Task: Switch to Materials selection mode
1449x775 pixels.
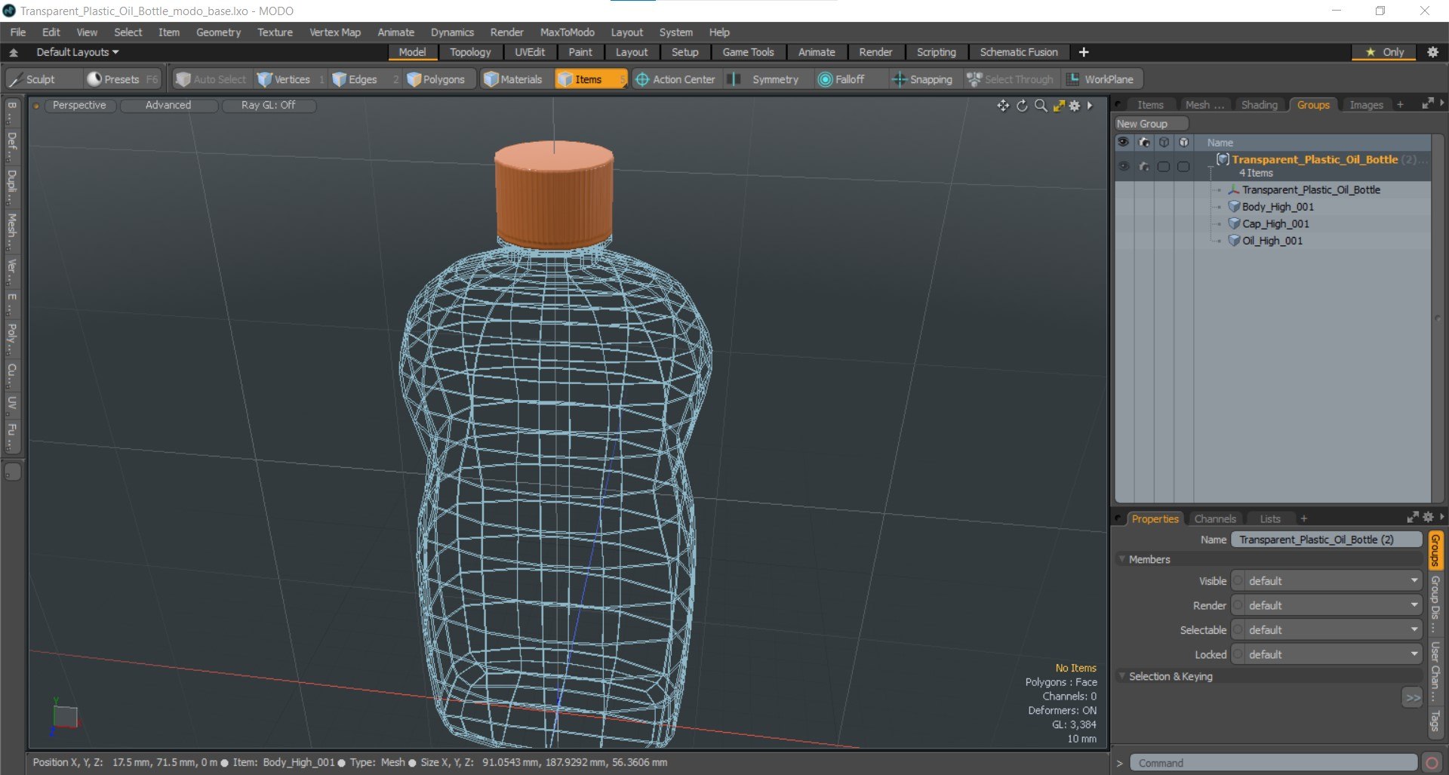Action: click(x=514, y=79)
